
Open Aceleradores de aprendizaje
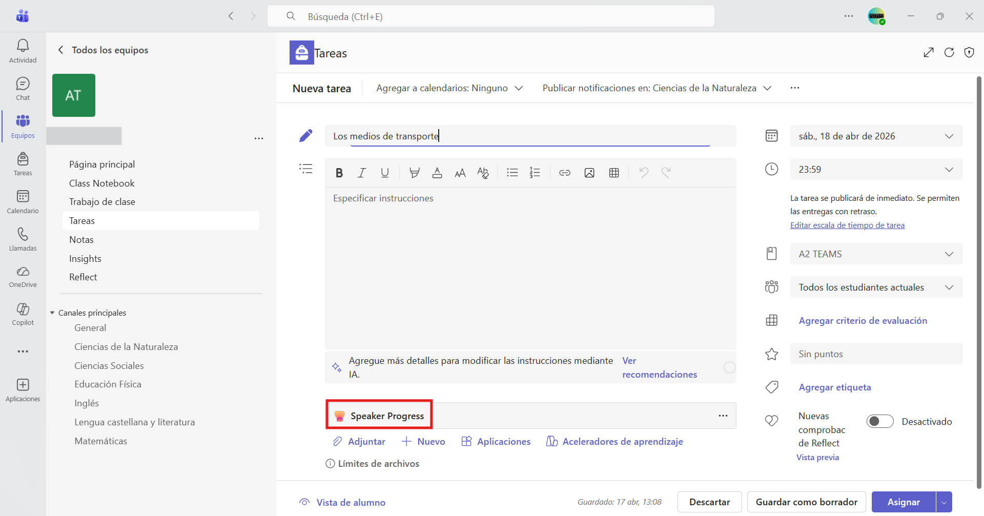tap(614, 442)
